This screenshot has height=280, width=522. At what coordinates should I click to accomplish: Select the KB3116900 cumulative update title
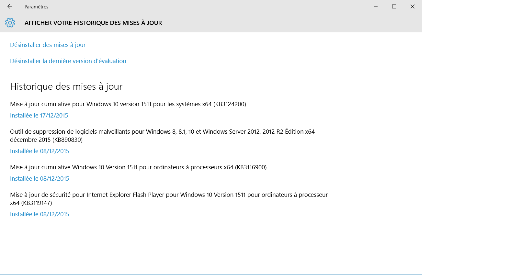point(138,167)
